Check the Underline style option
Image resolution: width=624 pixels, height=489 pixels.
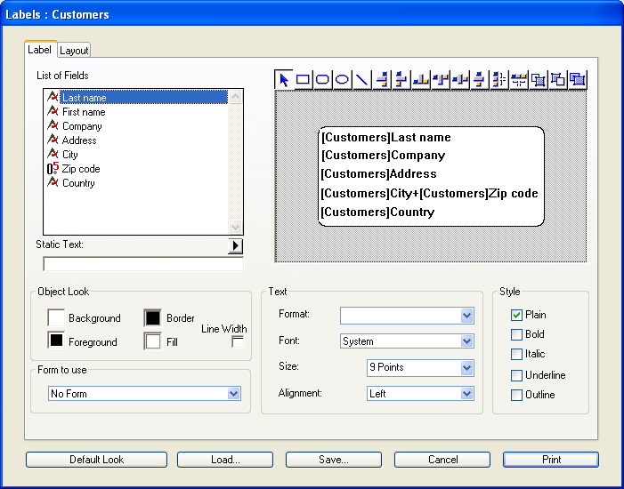pyautogui.click(x=516, y=375)
